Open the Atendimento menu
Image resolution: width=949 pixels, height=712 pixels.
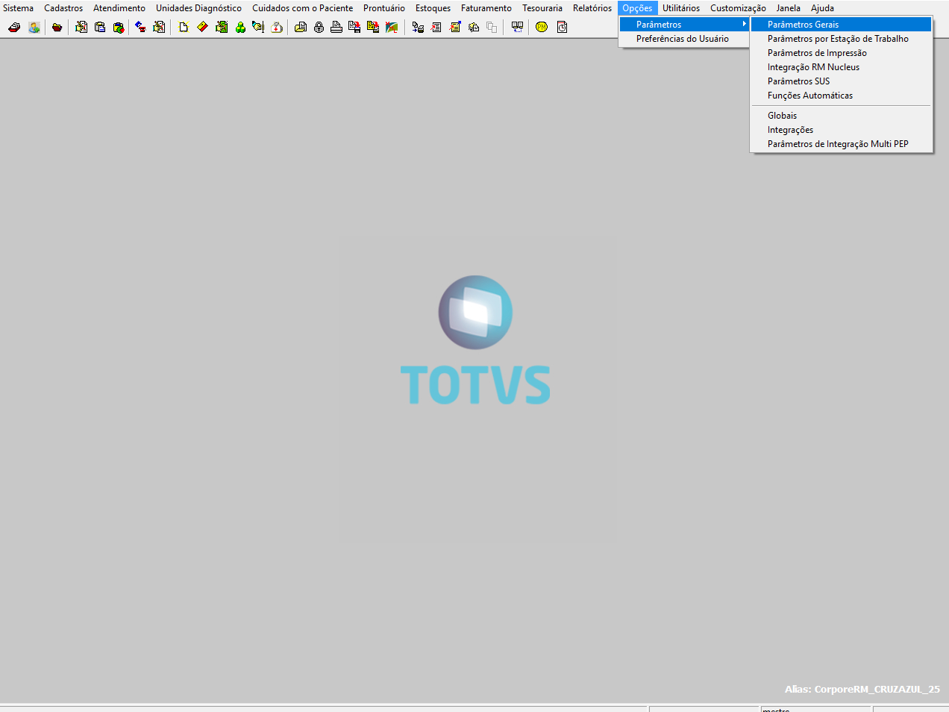pyautogui.click(x=119, y=8)
